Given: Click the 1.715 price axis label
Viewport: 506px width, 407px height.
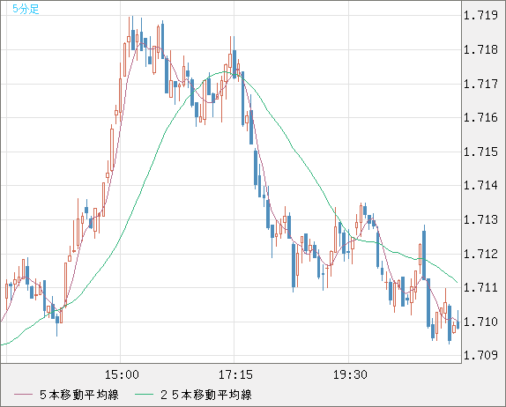Looking at the screenshot, I should point(480,152).
